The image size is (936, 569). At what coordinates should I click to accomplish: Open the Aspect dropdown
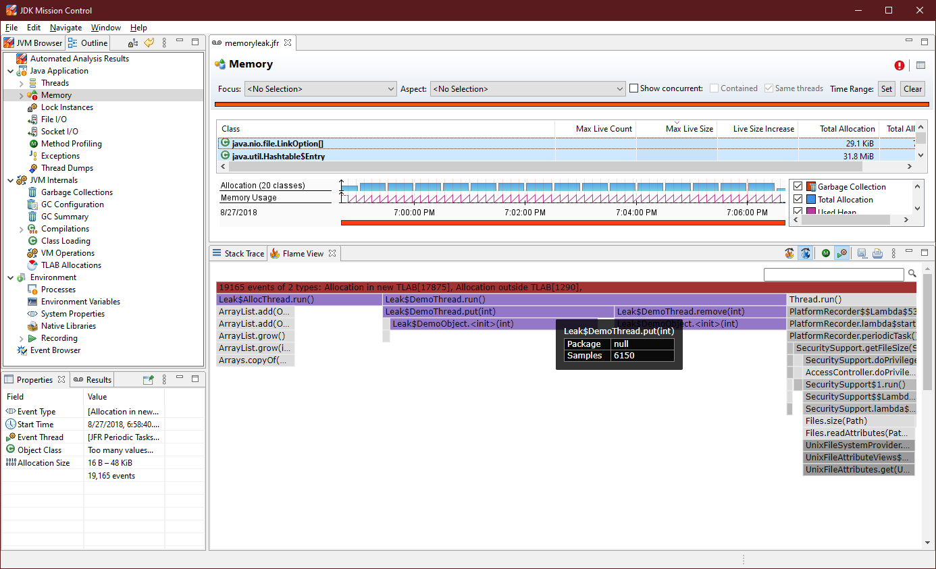[x=528, y=89]
